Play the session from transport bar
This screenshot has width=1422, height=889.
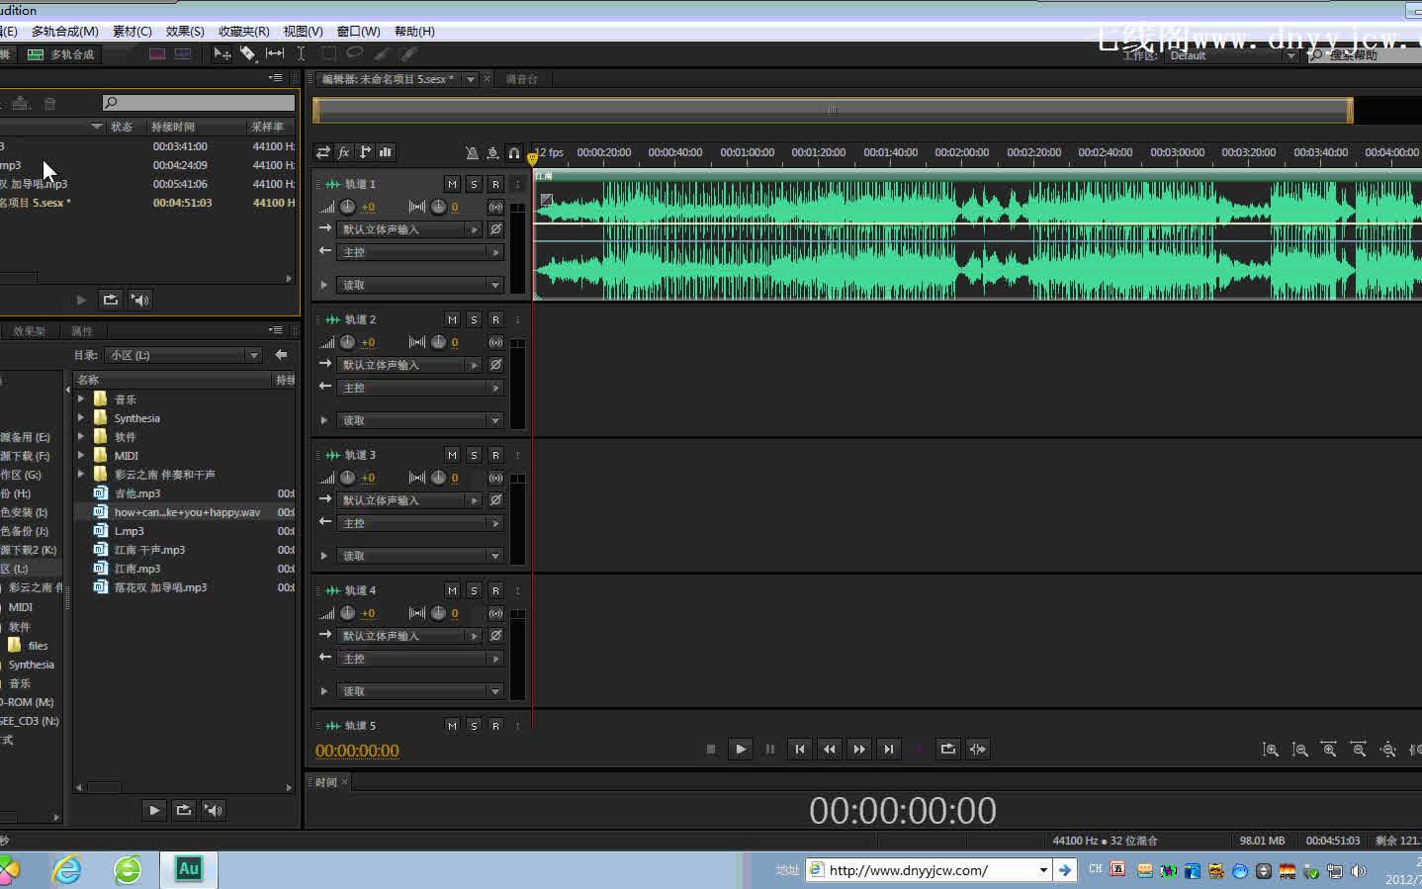(x=741, y=749)
